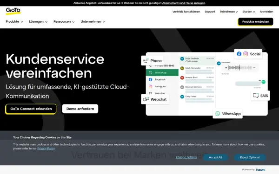Click Brooklyn Simmons' avatar
This screenshot has width=279, height=174.
[182, 87]
